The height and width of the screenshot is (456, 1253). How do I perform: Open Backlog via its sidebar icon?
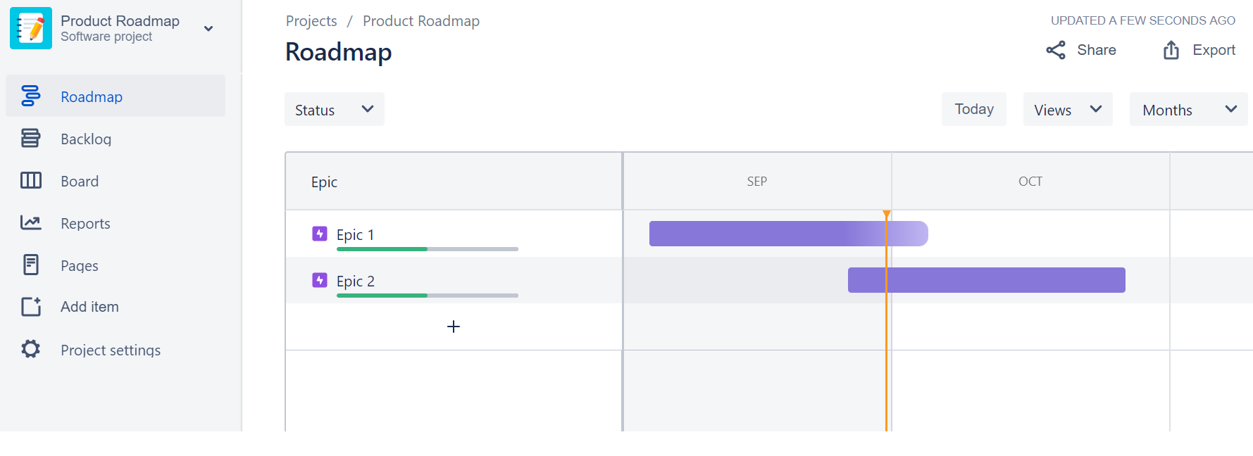pyautogui.click(x=30, y=138)
